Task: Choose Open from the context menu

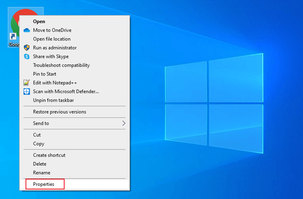Action: point(75,21)
